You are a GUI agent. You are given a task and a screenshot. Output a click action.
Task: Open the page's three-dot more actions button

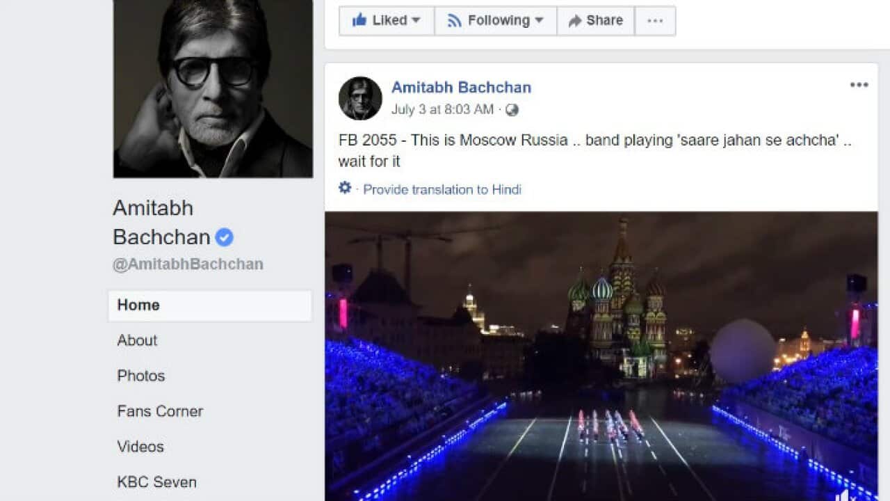click(655, 21)
